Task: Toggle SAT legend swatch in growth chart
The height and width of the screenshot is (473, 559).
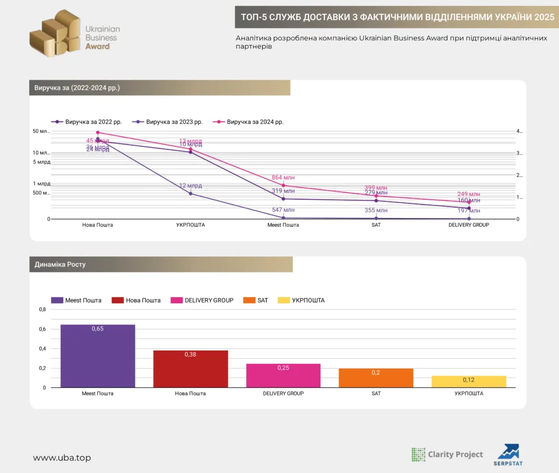Action: point(249,300)
